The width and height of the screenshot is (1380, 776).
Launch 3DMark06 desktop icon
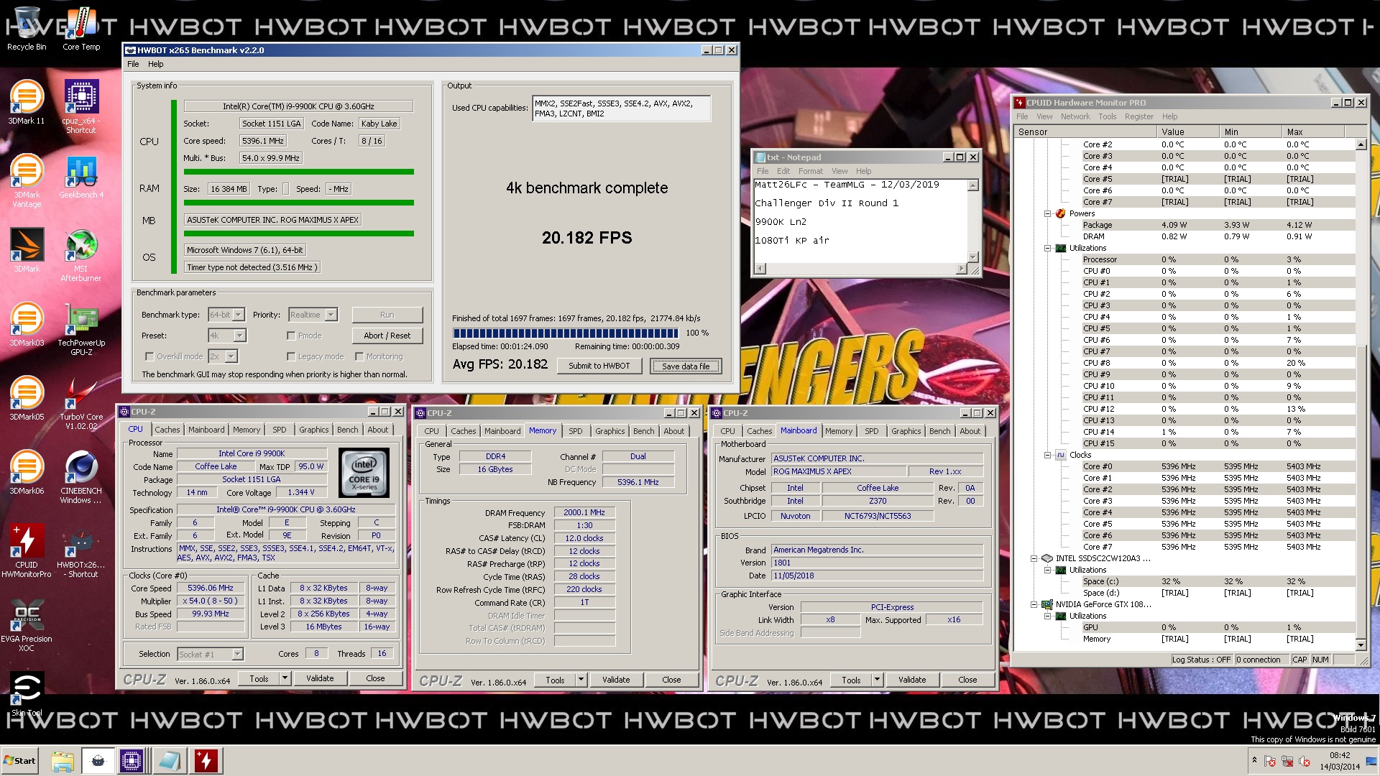[x=27, y=472]
